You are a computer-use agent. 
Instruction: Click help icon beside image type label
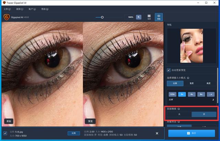pos(179,121)
